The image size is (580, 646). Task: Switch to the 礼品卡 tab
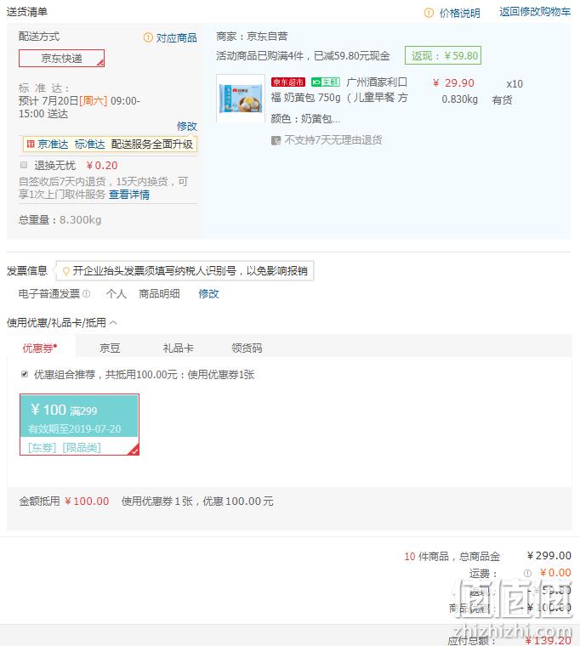pos(178,348)
